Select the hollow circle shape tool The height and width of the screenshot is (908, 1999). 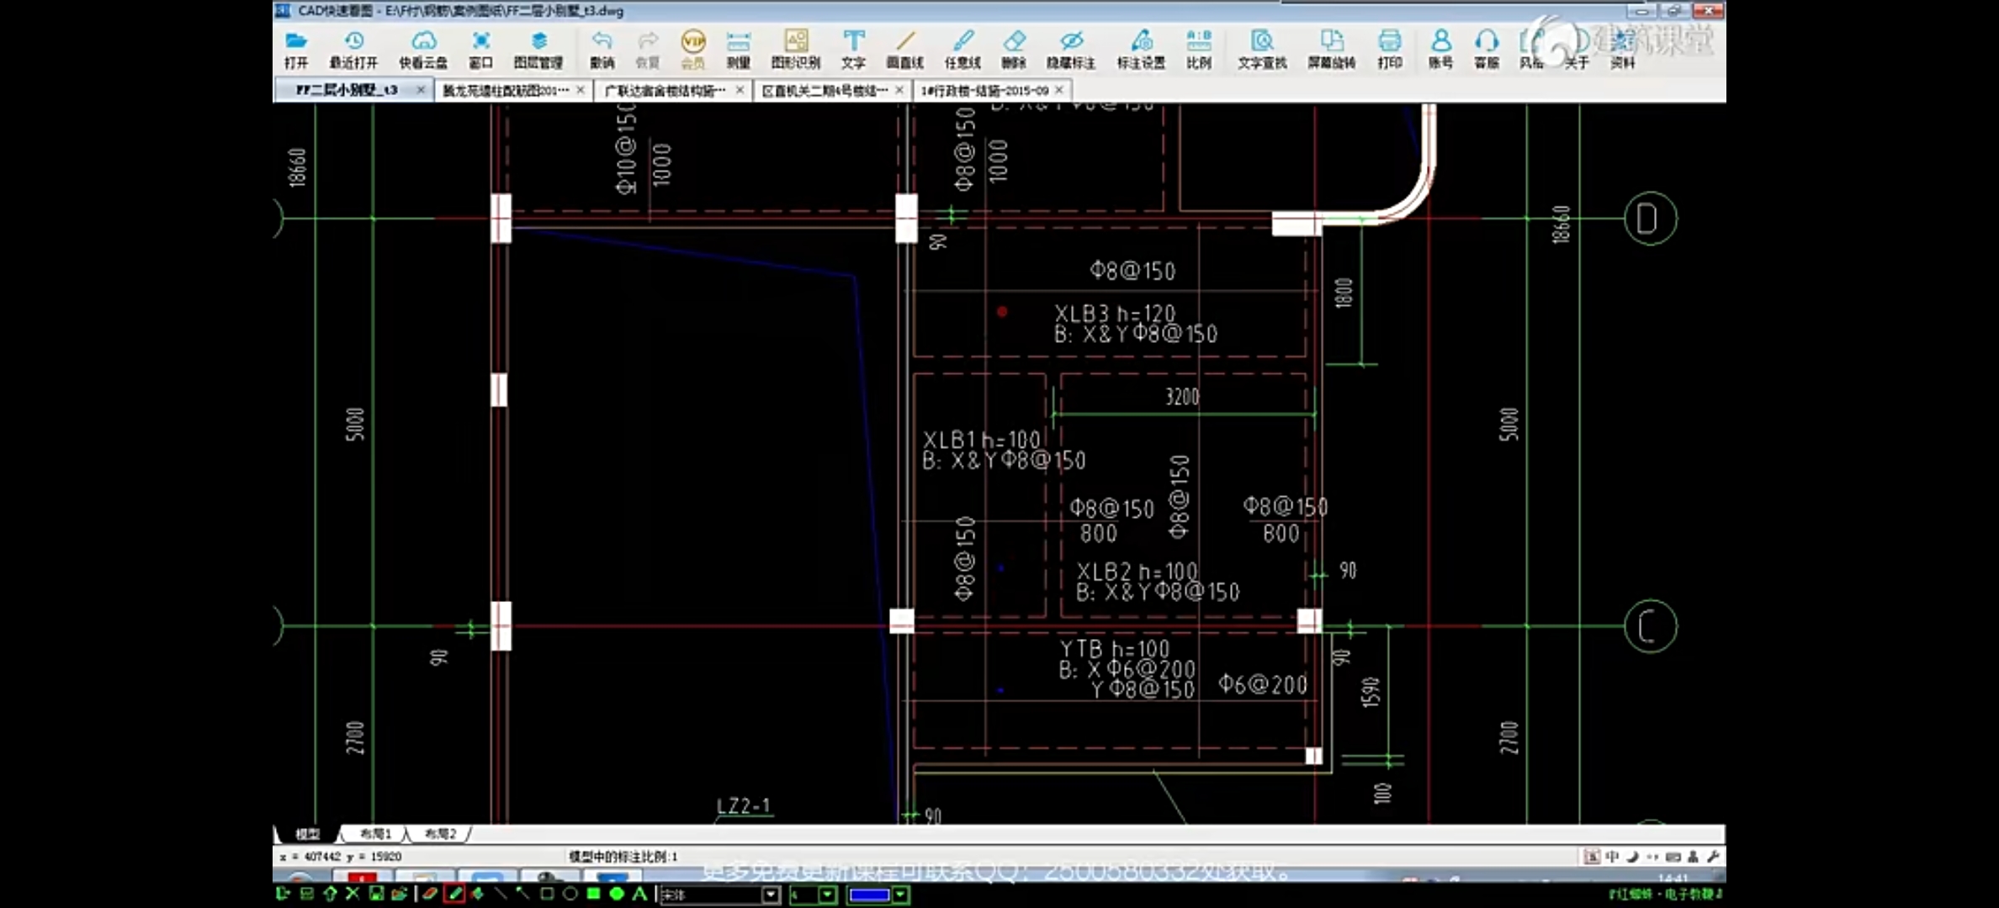pos(570,894)
